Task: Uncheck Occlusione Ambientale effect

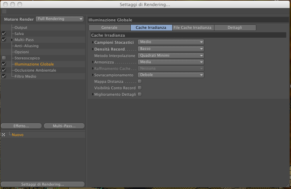Action: tap(4, 70)
